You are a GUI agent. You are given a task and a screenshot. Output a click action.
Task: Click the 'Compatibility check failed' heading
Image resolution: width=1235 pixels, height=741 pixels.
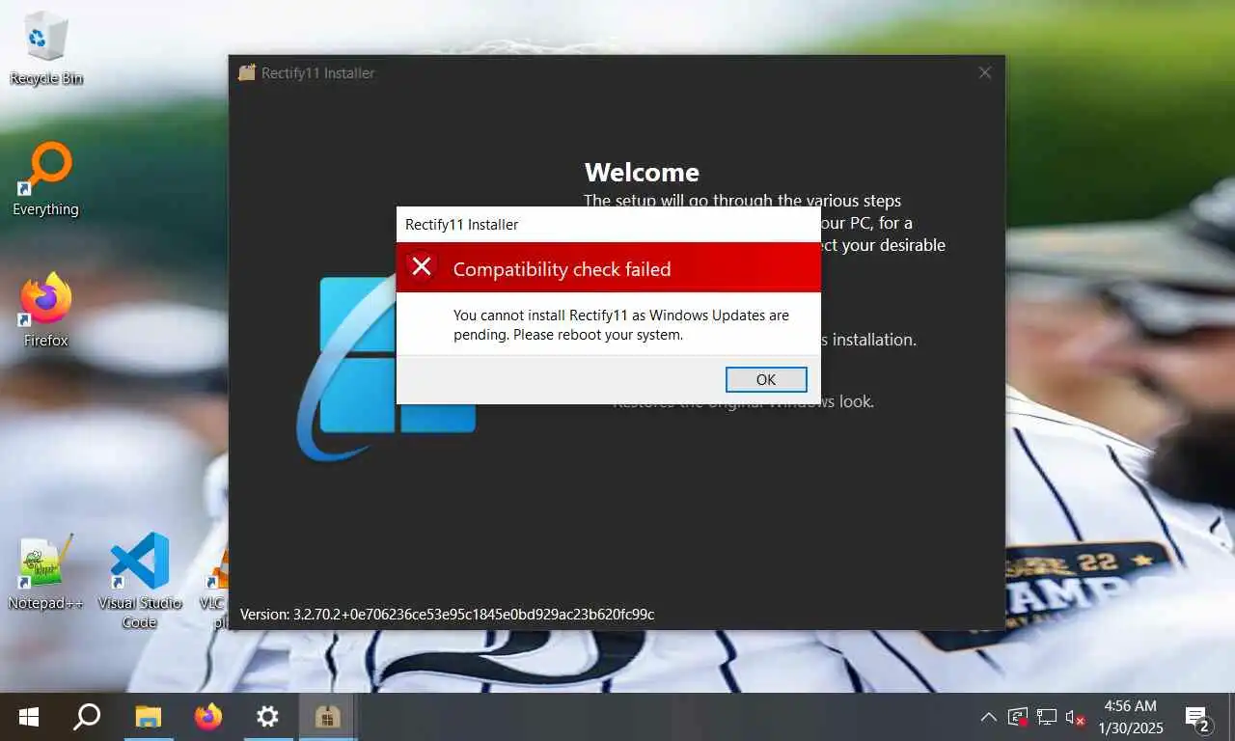(562, 269)
